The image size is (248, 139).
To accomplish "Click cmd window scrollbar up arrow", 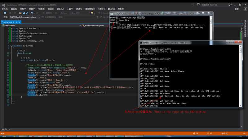I will 241,47.
